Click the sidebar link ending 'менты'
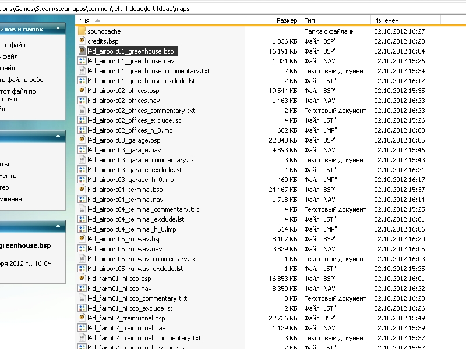 [9, 176]
